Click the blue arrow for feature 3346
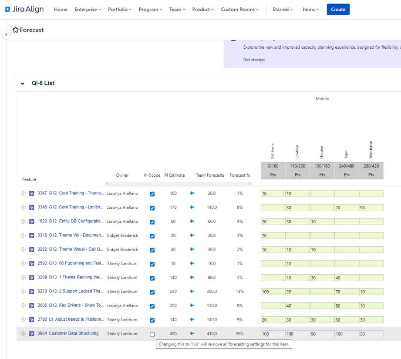The height and width of the screenshot is (359, 401). 192,207
